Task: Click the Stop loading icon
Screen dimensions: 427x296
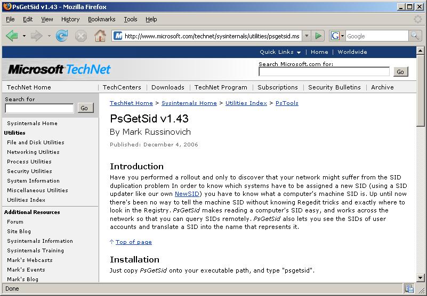Action: point(81,36)
